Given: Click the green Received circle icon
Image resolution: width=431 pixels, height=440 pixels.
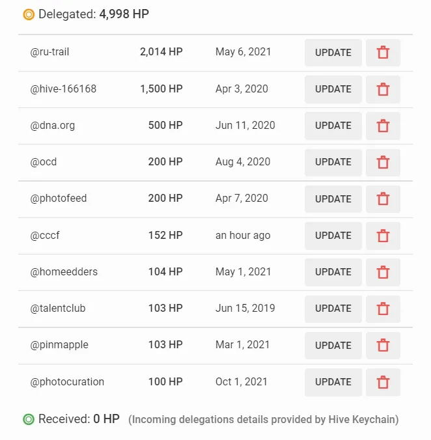Looking at the screenshot, I should (x=29, y=419).
